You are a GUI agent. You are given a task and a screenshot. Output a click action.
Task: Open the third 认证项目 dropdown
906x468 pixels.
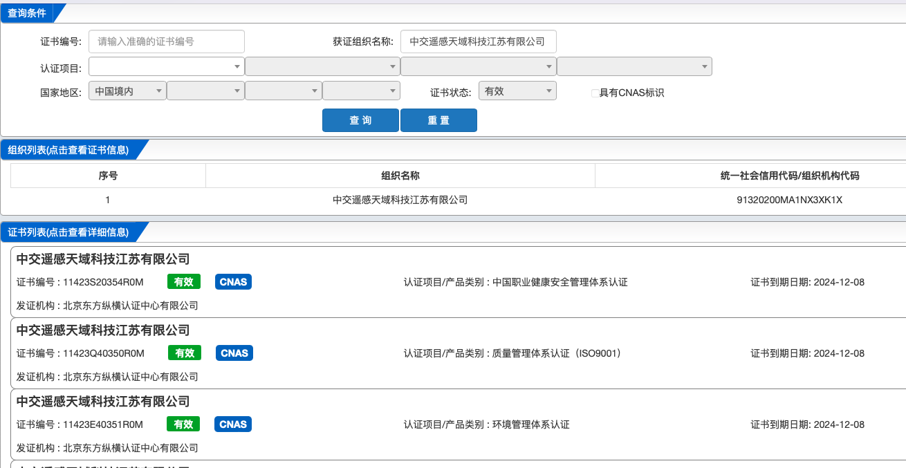[x=479, y=66]
